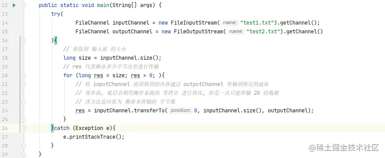
Task: Click the name: hint before "test2.txt"
Action: click(236, 32)
